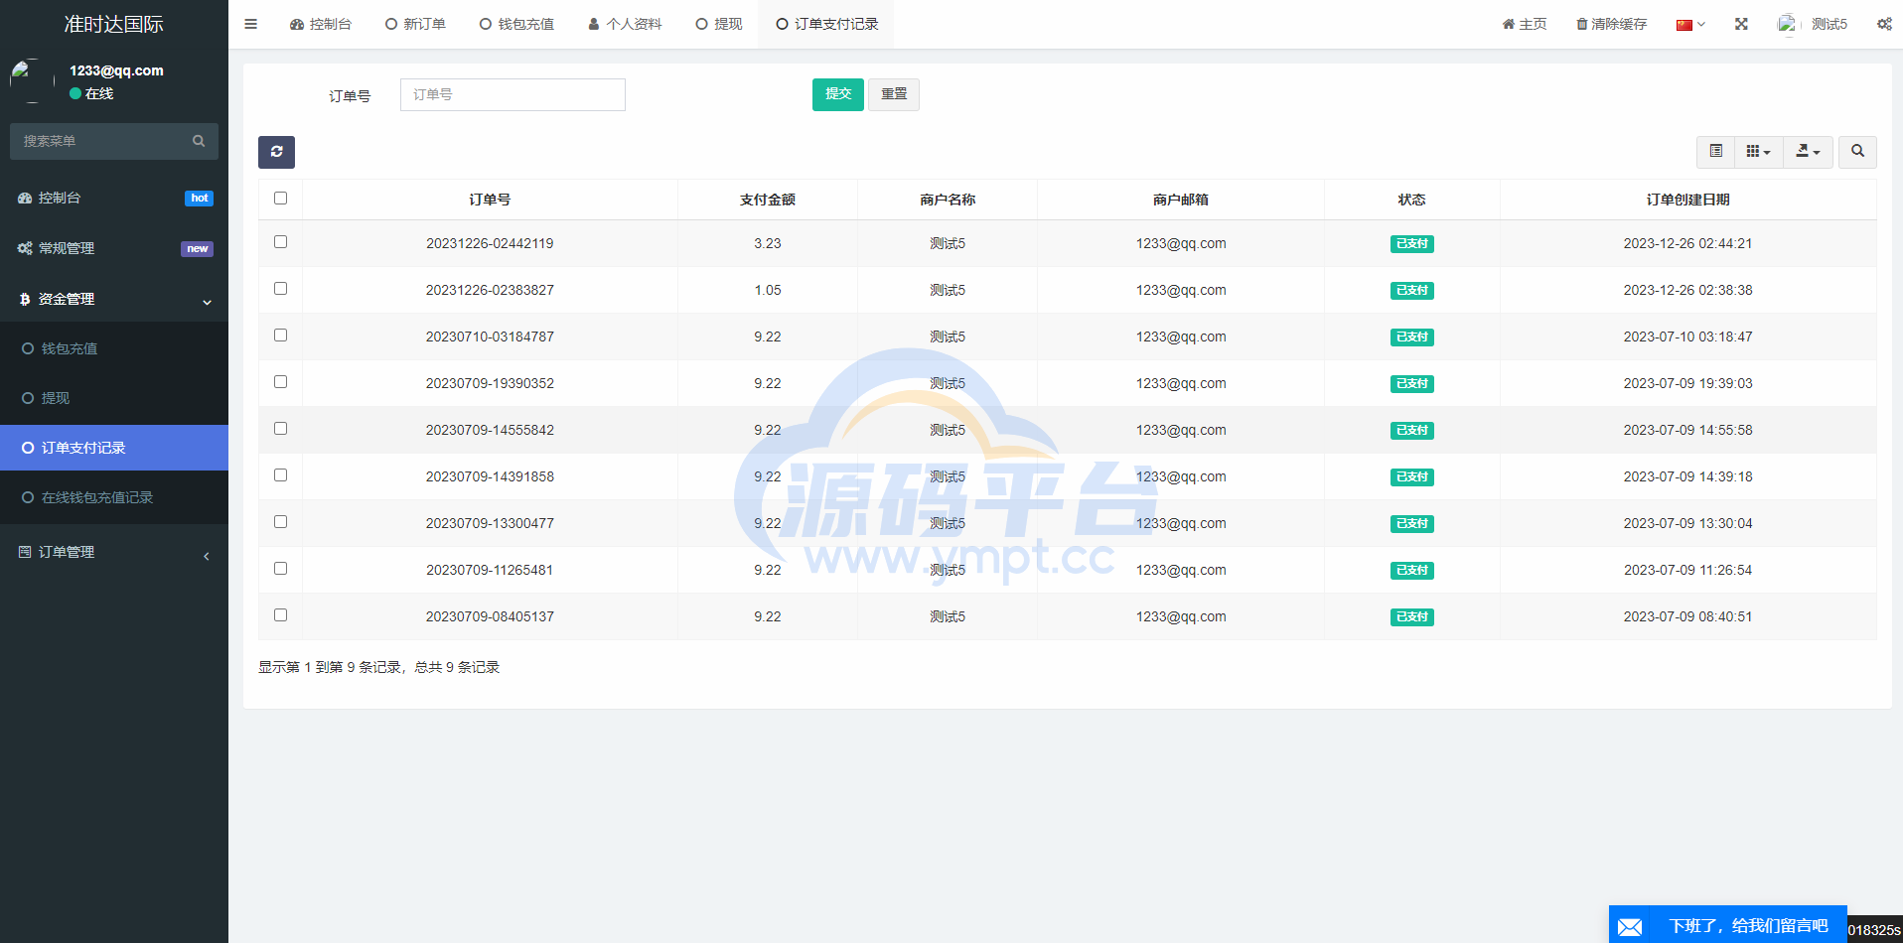Click the sidebar profile avatar
Viewport: 1903px width, 943px height.
point(32,81)
